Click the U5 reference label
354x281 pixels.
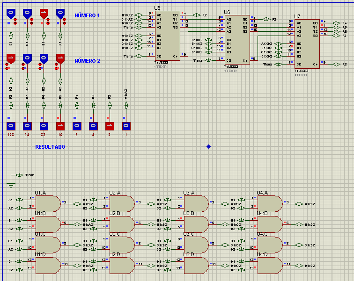click(x=157, y=8)
